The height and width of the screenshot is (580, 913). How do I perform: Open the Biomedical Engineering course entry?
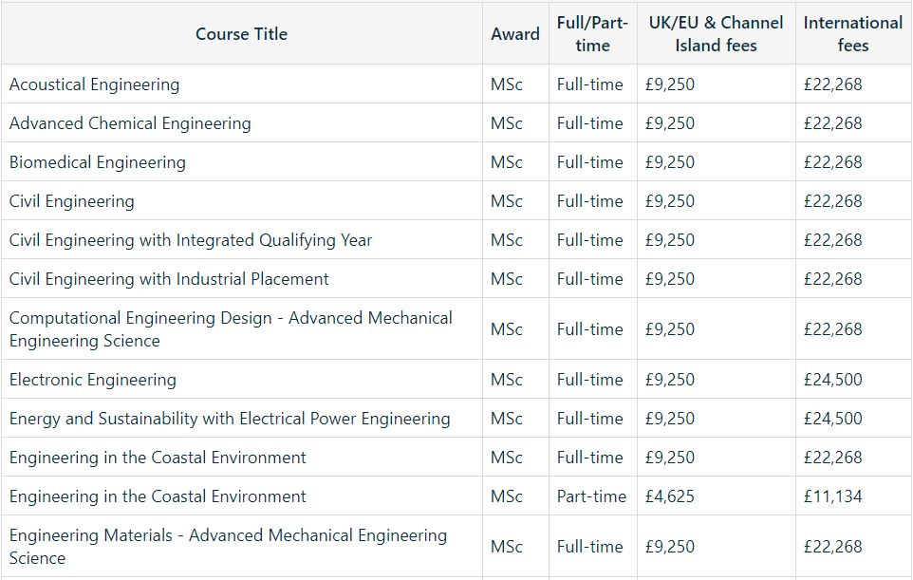(x=97, y=162)
